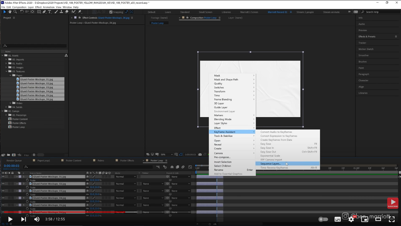Collapse the 03. Textures folder
This screenshot has width=401, height=226.
7,71
